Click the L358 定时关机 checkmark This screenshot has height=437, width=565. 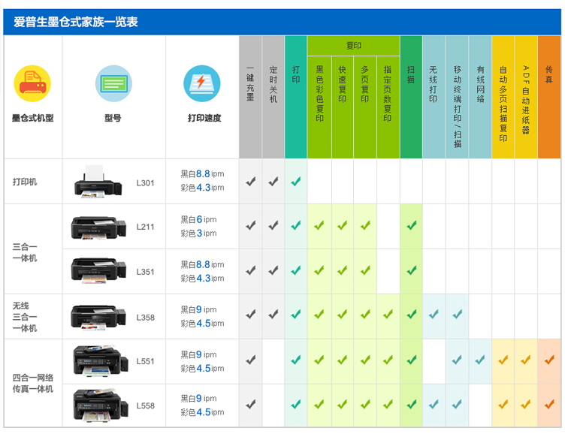click(x=273, y=315)
